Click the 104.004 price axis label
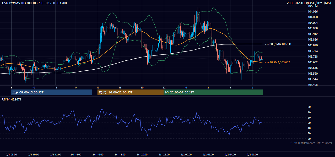 tap(313, 23)
